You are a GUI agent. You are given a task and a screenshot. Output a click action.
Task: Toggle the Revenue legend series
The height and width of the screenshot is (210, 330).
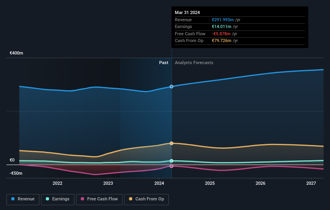pos(23,199)
